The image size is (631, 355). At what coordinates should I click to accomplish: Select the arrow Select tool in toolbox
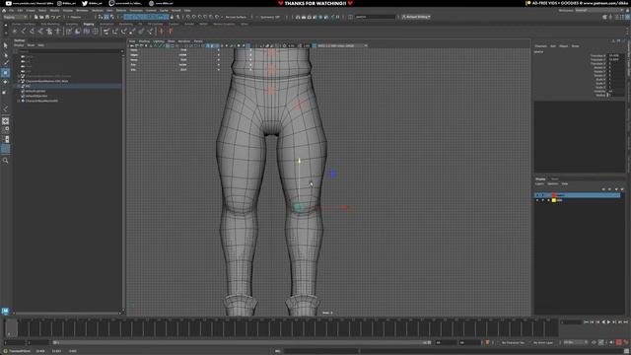click(5, 45)
